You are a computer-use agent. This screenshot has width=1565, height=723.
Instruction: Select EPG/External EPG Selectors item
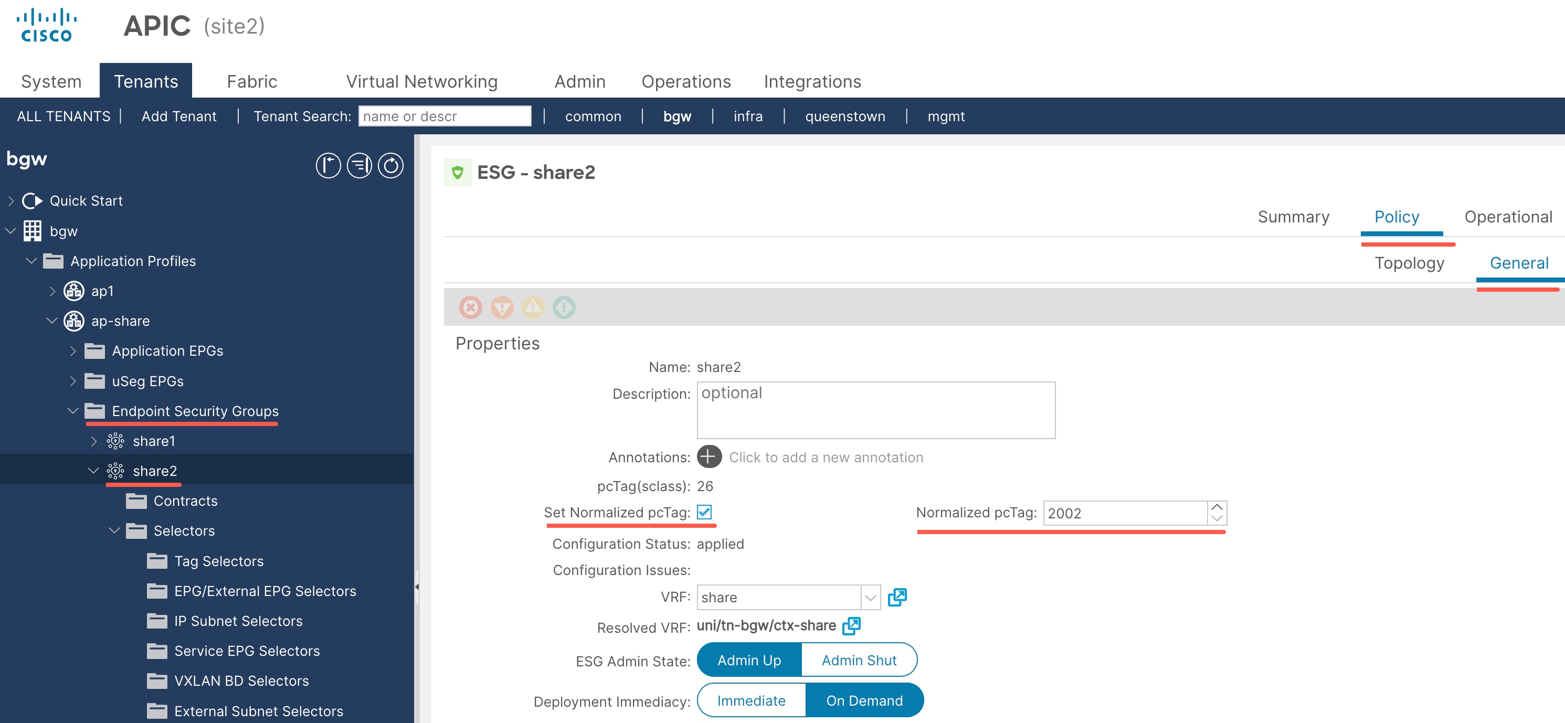(x=265, y=591)
